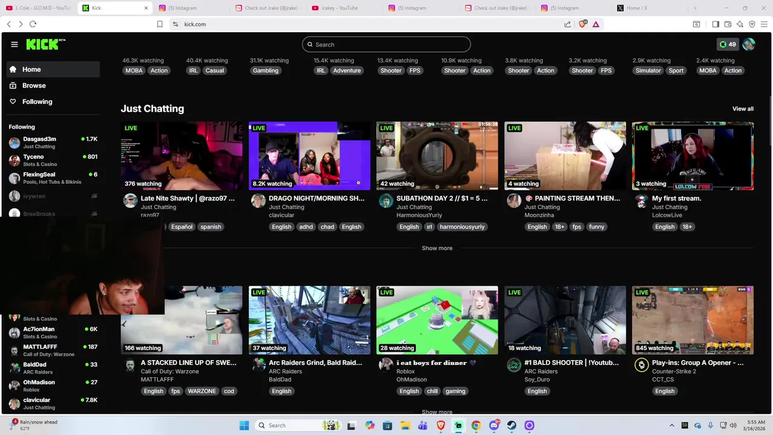773x435 pixels.
Task: Click the Windows Start button
Action: 245,425
